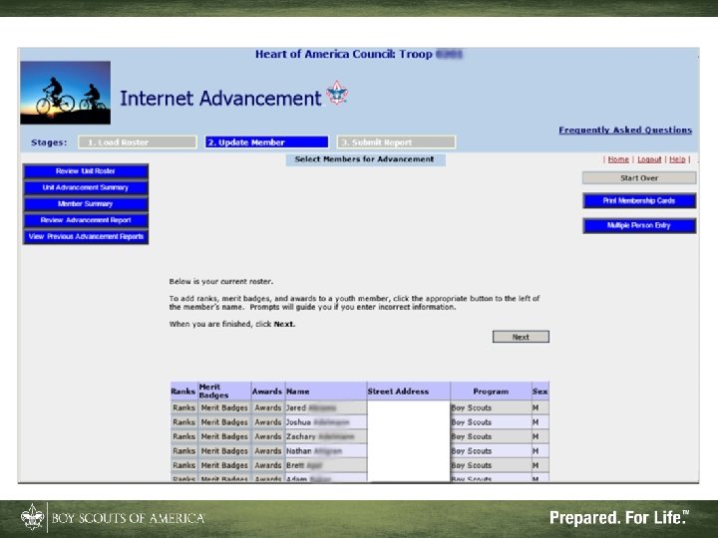Click Awards button for Nathan
Image resolution: width=718 pixels, height=538 pixels.
(x=268, y=451)
